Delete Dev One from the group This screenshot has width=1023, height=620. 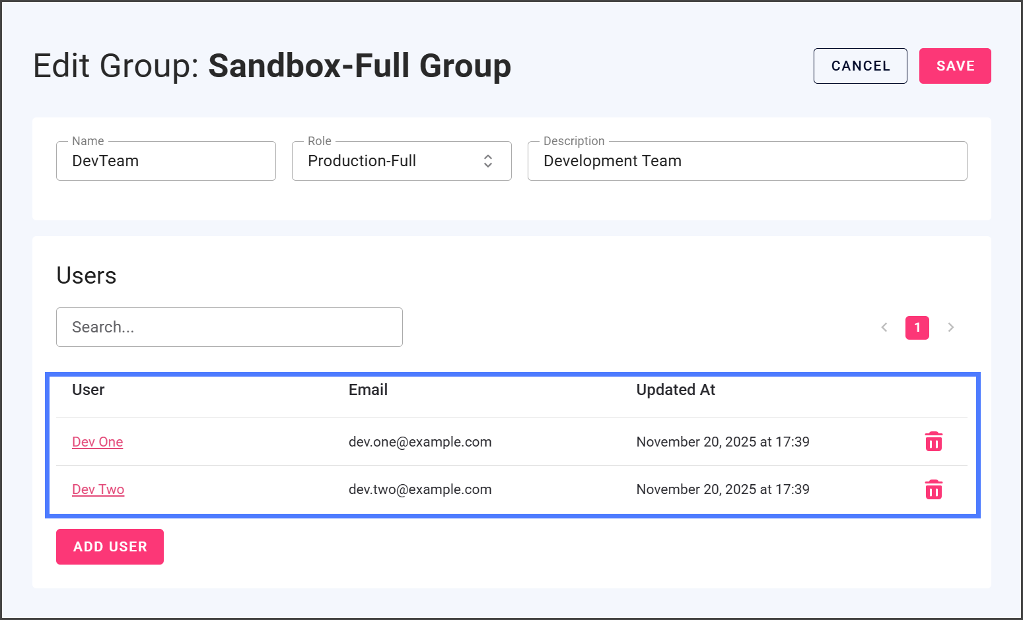(933, 441)
